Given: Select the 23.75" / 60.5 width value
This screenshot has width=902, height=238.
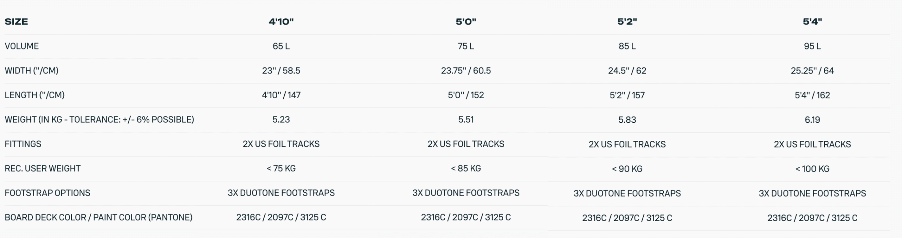Looking at the screenshot, I should pyautogui.click(x=466, y=71).
